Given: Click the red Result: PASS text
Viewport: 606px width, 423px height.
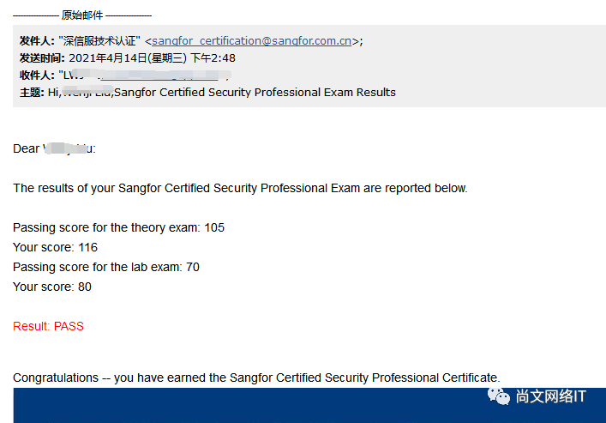Looking at the screenshot, I should coord(48,326).
